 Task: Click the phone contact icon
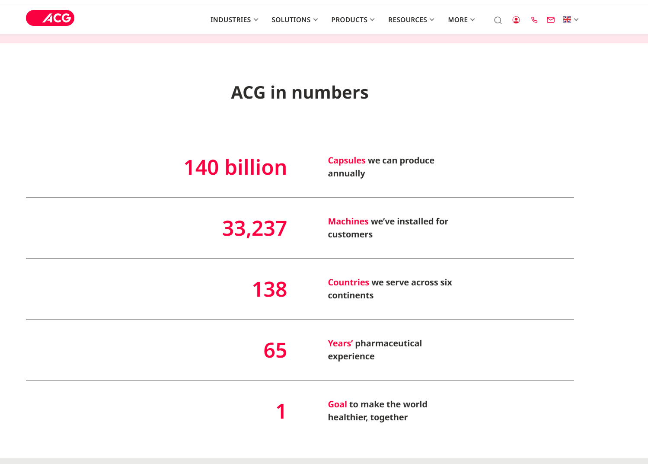pyautogui.click(x=534, y=20)
